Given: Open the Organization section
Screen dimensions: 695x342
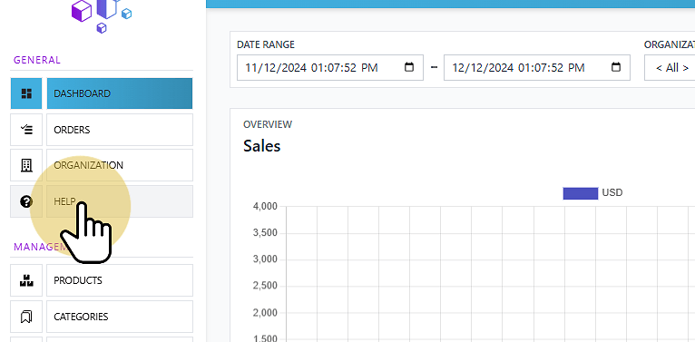Looking at the screenshot, I should point(120,165).
